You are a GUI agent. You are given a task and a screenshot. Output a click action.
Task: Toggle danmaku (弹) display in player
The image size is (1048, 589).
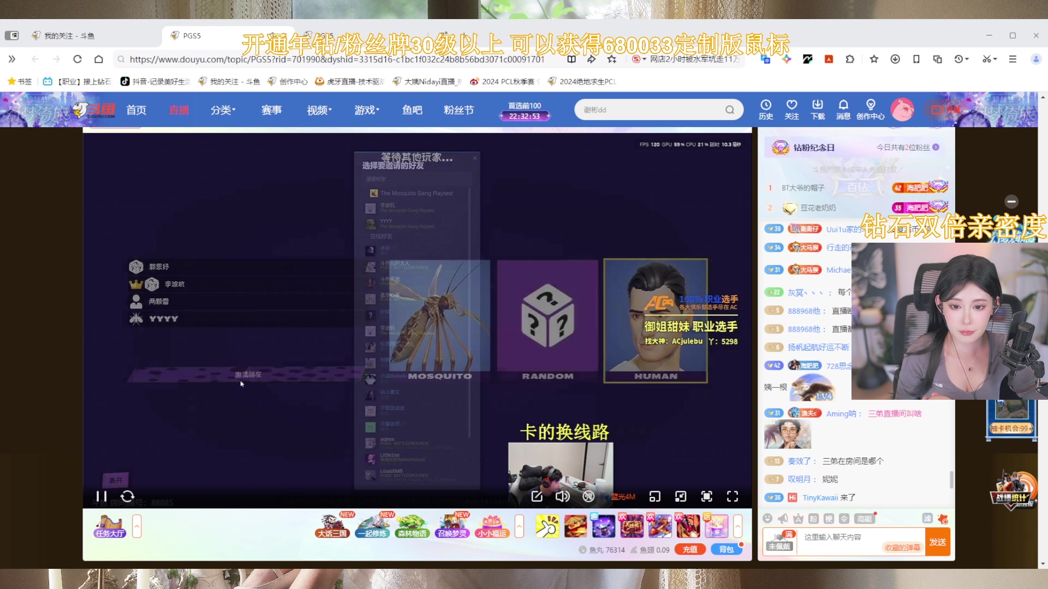[588, 496]
